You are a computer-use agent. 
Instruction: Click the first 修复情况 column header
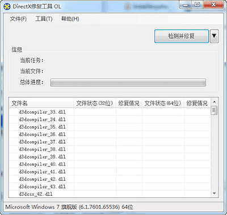(x=129, y=104)
